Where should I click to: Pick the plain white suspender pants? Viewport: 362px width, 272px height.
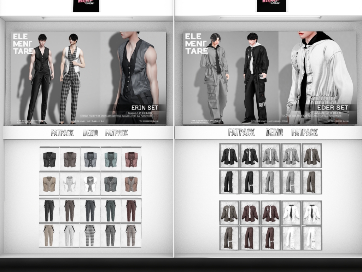70,235
